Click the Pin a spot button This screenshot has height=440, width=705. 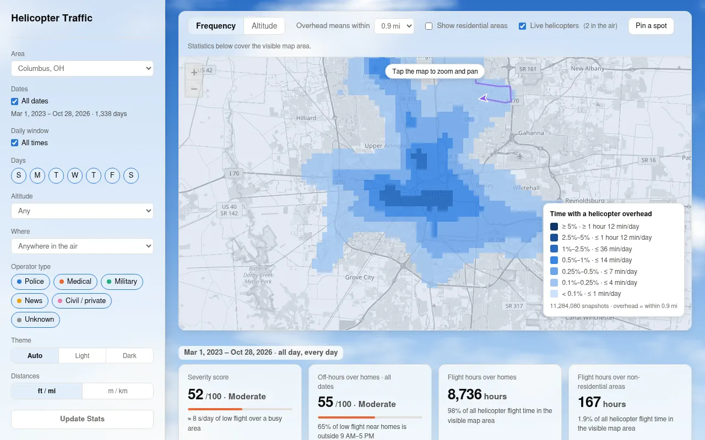point(651,26)
